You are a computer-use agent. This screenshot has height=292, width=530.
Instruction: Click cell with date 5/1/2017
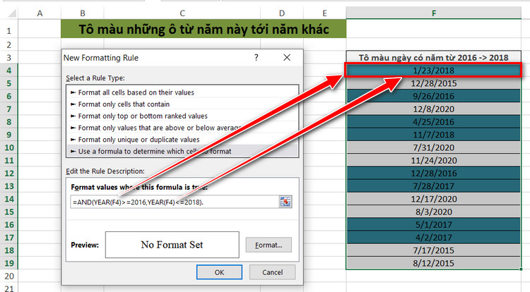(434, 224)
